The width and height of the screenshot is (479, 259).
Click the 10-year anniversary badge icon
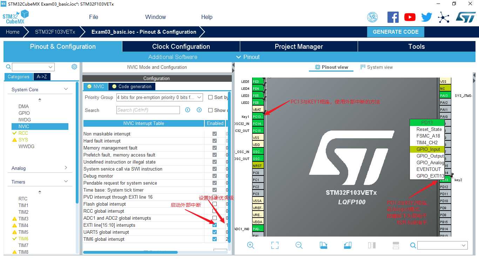[x=372, y=17]
